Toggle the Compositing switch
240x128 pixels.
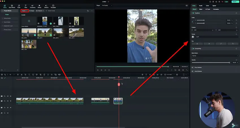click(x=193, y=49)
